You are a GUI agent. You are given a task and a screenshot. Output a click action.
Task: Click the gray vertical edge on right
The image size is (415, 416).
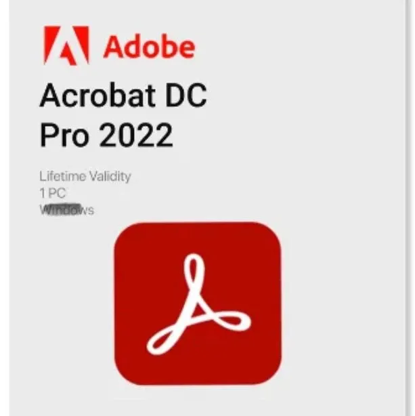click(407, 208)
